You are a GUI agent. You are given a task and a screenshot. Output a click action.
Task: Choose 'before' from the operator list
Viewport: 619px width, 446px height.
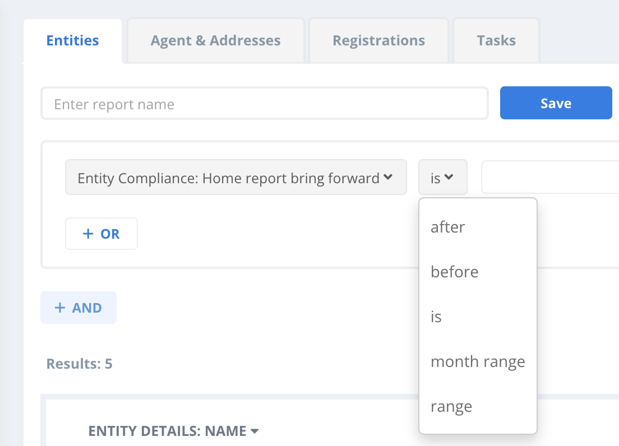(x=455, y=272)
